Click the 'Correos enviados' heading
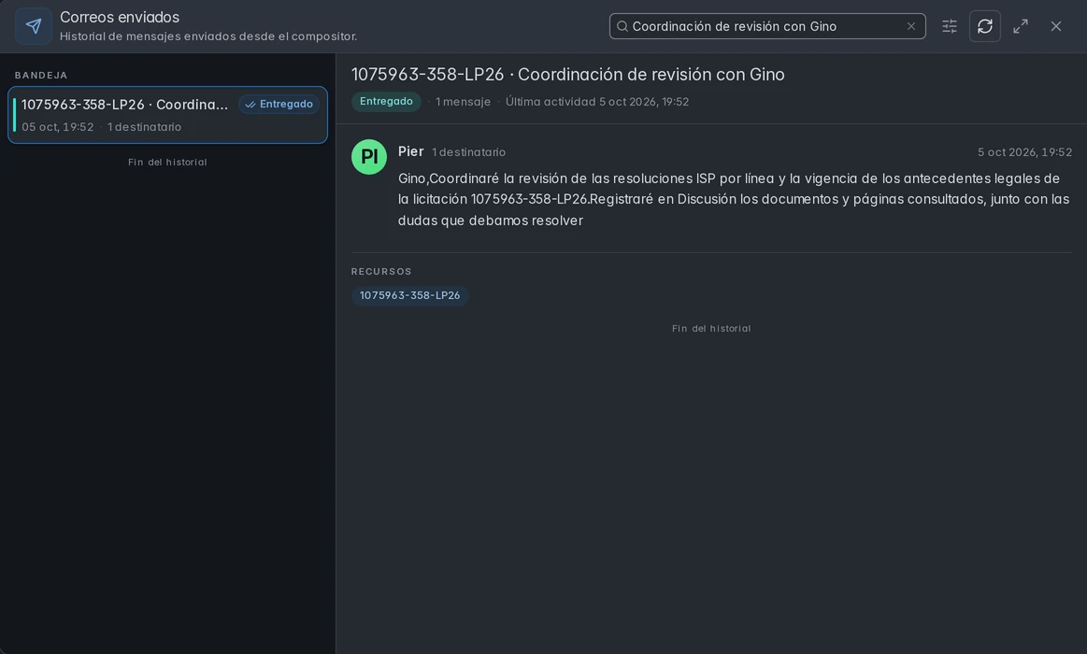Viewport: 1087px width, 654px height. point(120,17)
